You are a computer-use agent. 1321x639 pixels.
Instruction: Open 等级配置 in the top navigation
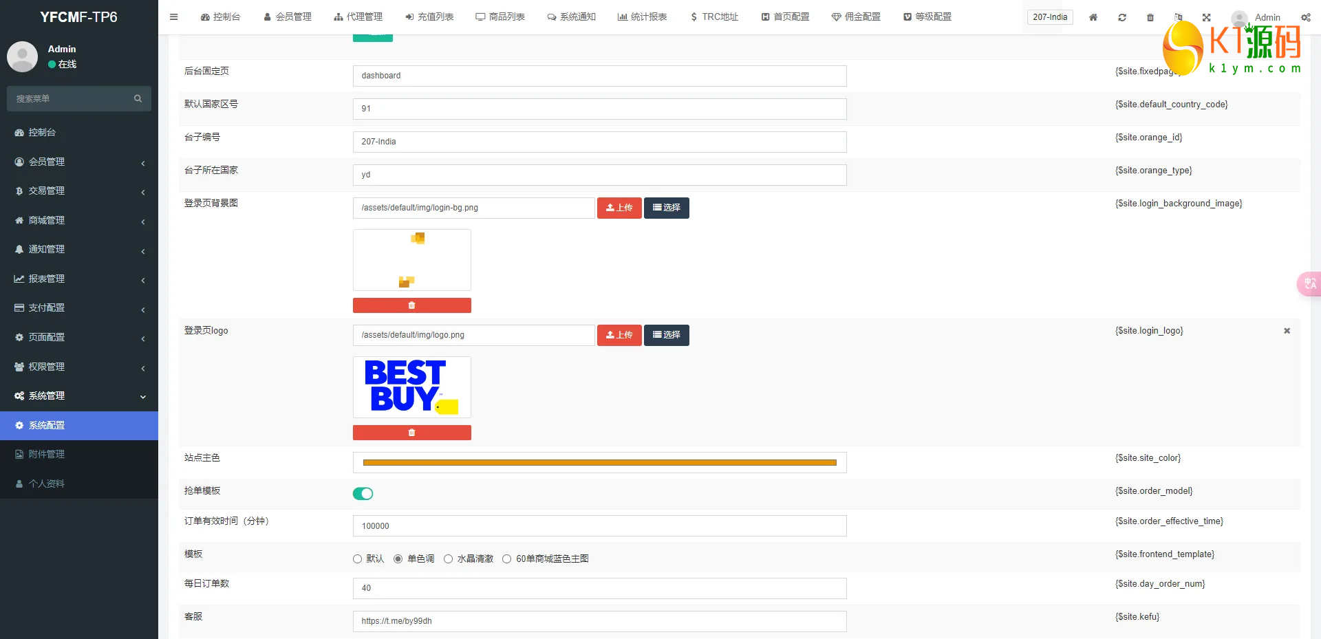coord(927,17)
